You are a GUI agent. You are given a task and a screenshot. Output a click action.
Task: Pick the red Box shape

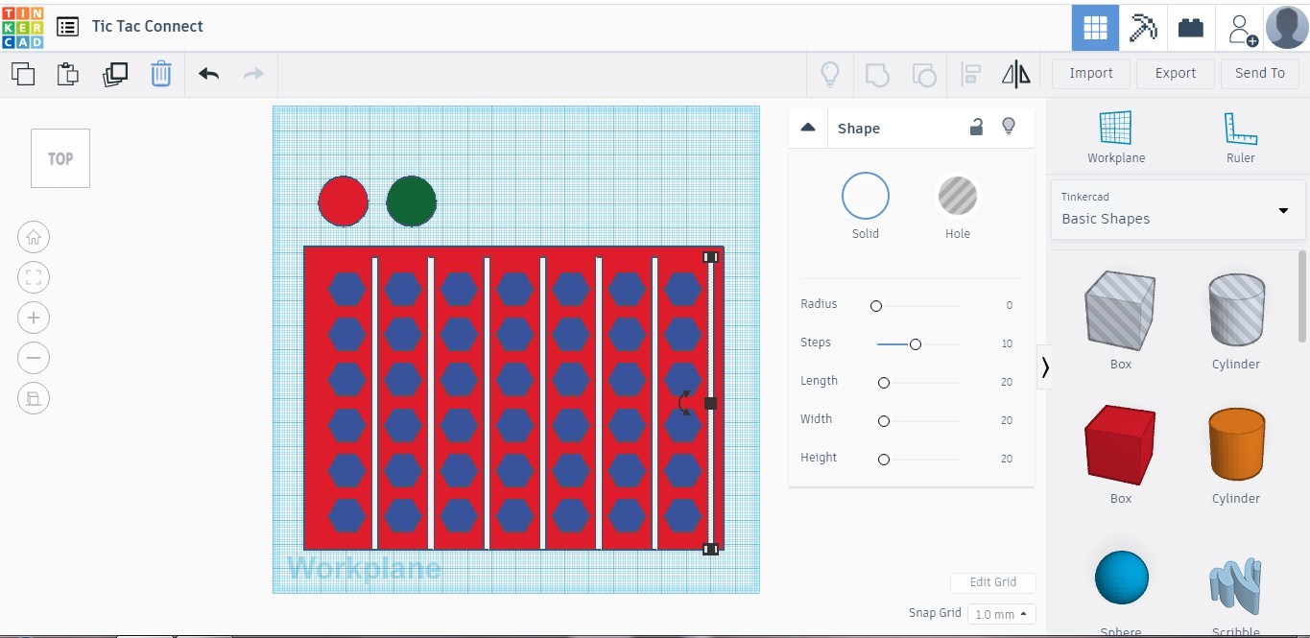pyautogui.click(x=1120, y=444)
